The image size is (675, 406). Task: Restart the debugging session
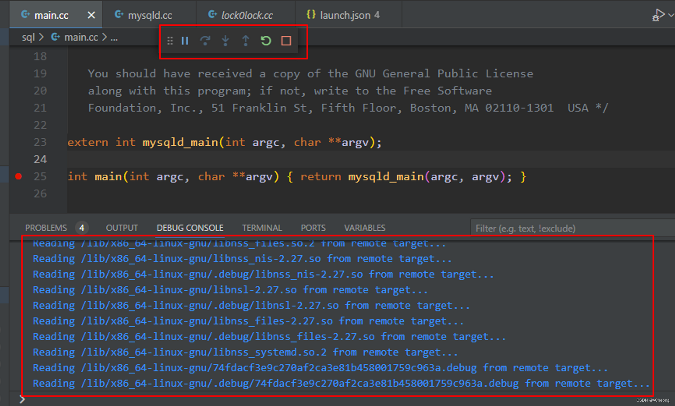266,41
